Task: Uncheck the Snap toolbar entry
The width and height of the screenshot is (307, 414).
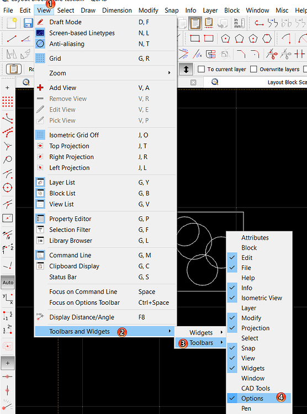Action: [259, 348]
